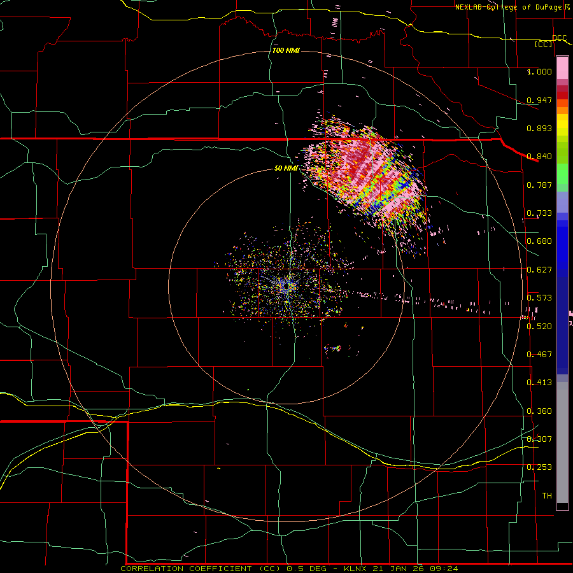Click the [CC] legend heading

[x=544, y=44]
